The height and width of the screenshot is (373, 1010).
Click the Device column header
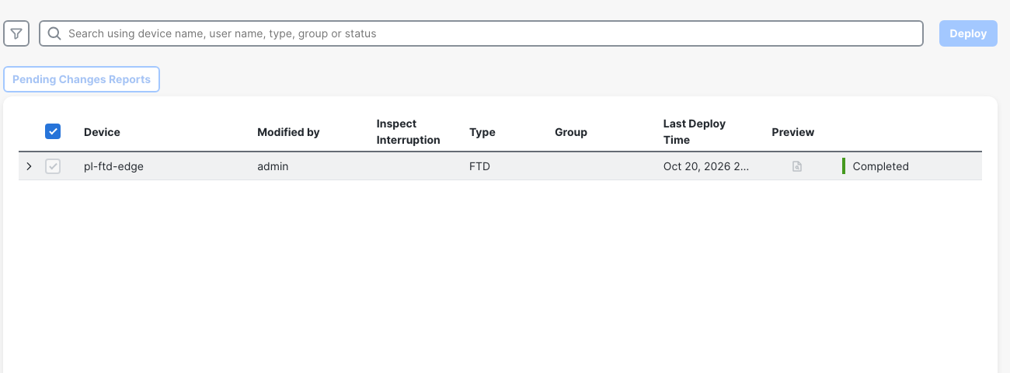pyautogui.click(x=102, y=132)
